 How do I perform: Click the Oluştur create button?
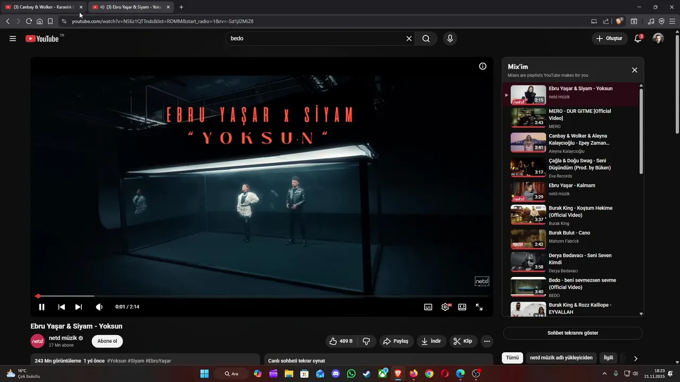click(609, 39)
